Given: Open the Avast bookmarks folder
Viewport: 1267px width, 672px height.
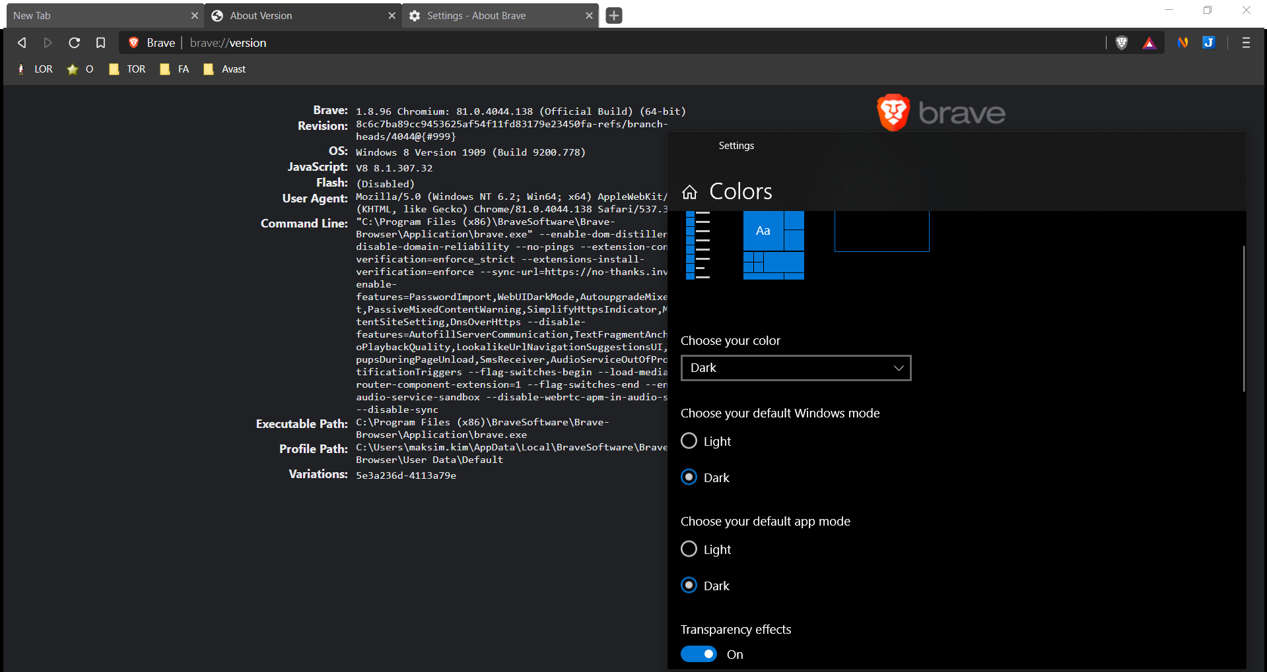Looking at the screenshot, I should coord(224,69).
